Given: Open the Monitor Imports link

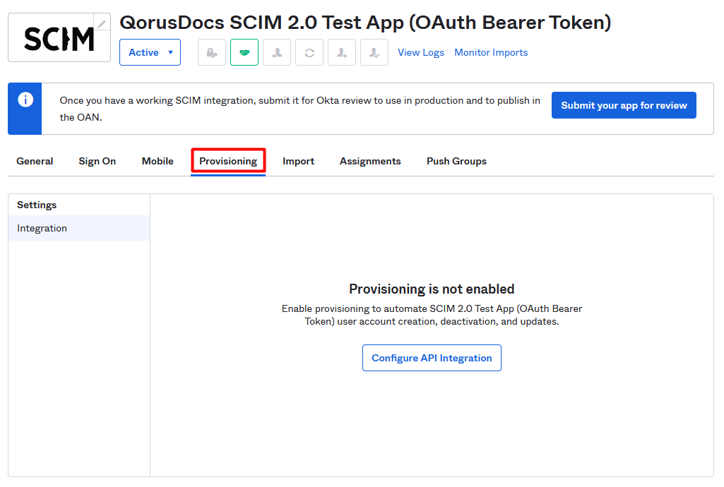Looking at the screenshot, I should pyautogui.click(x=491, y=52).
